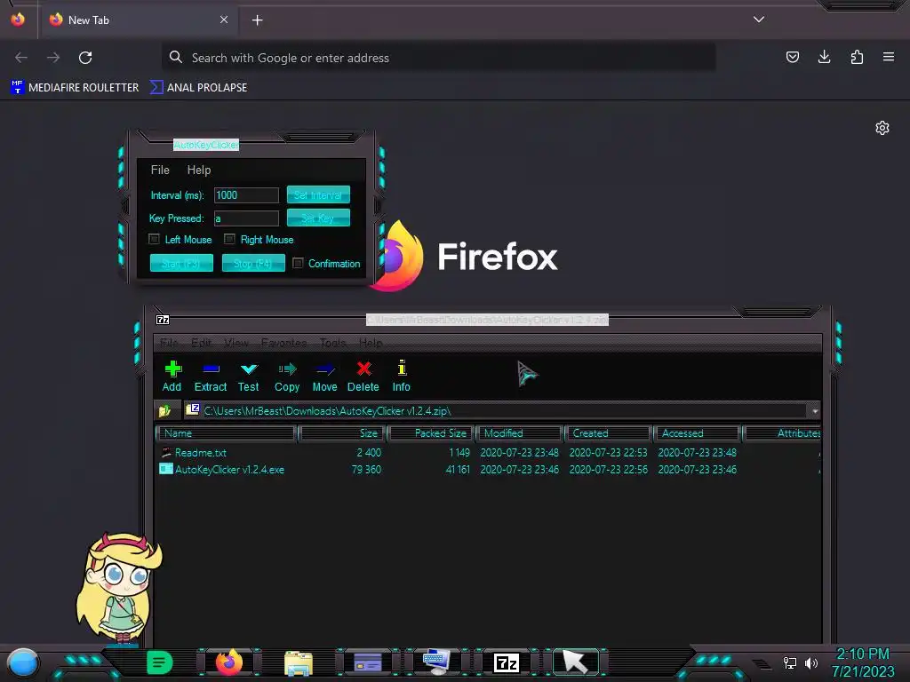Click the Stop (F4) button
Image resolution: width=910 pixels, height=682 pixels.
tap(253, 263)
